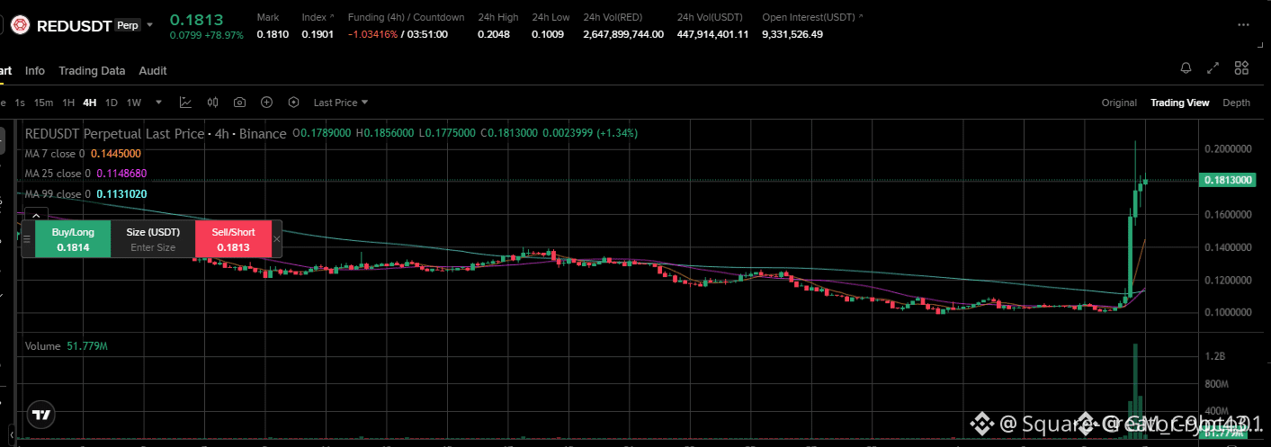1271x447 pixels.
Task: Switch chart view to Original
Action: pos(1119,103)
